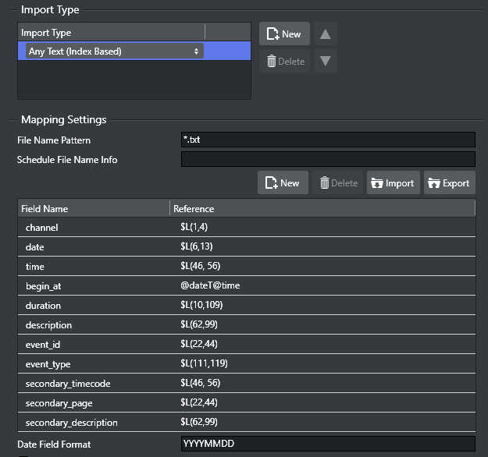488x457 pixels.
Task: Import mapping settings from file
Action: tap(394, 183)
